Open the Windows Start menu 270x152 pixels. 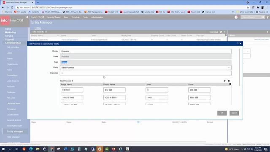pyautogui.click(x=3, y=149)
